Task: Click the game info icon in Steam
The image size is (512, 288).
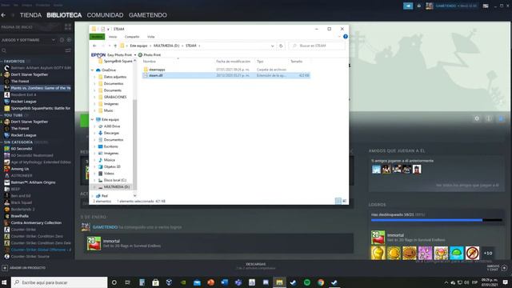Action: (x=489, y=118)
